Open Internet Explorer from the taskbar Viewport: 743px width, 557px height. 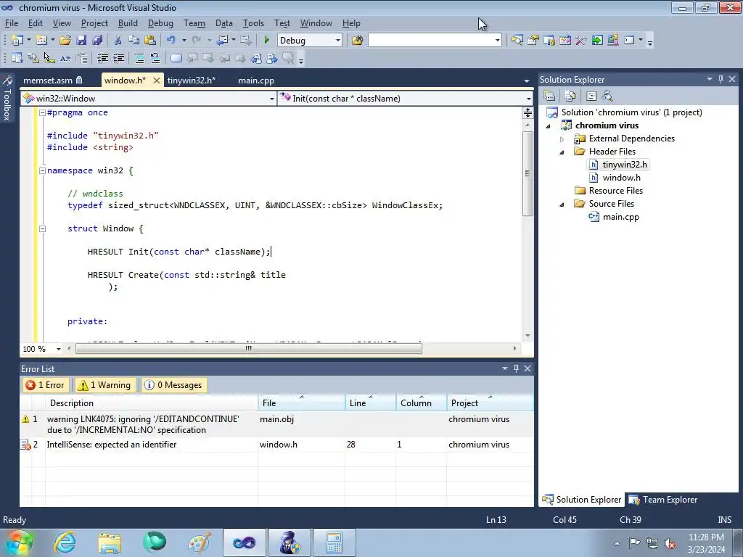(65, 542)
